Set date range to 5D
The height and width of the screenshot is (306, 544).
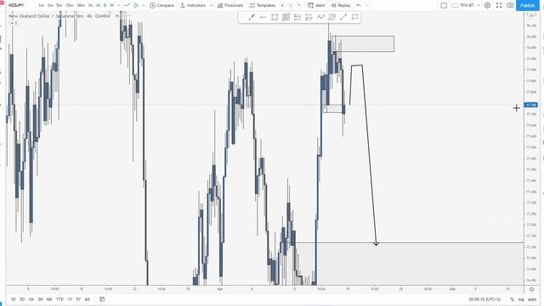click(x=22, y=299)
